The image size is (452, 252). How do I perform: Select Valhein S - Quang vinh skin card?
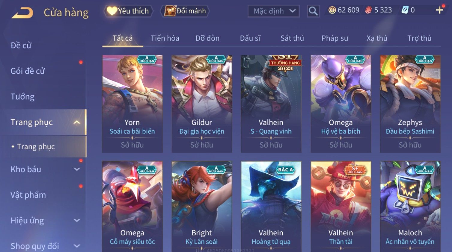tap(271, 104)
